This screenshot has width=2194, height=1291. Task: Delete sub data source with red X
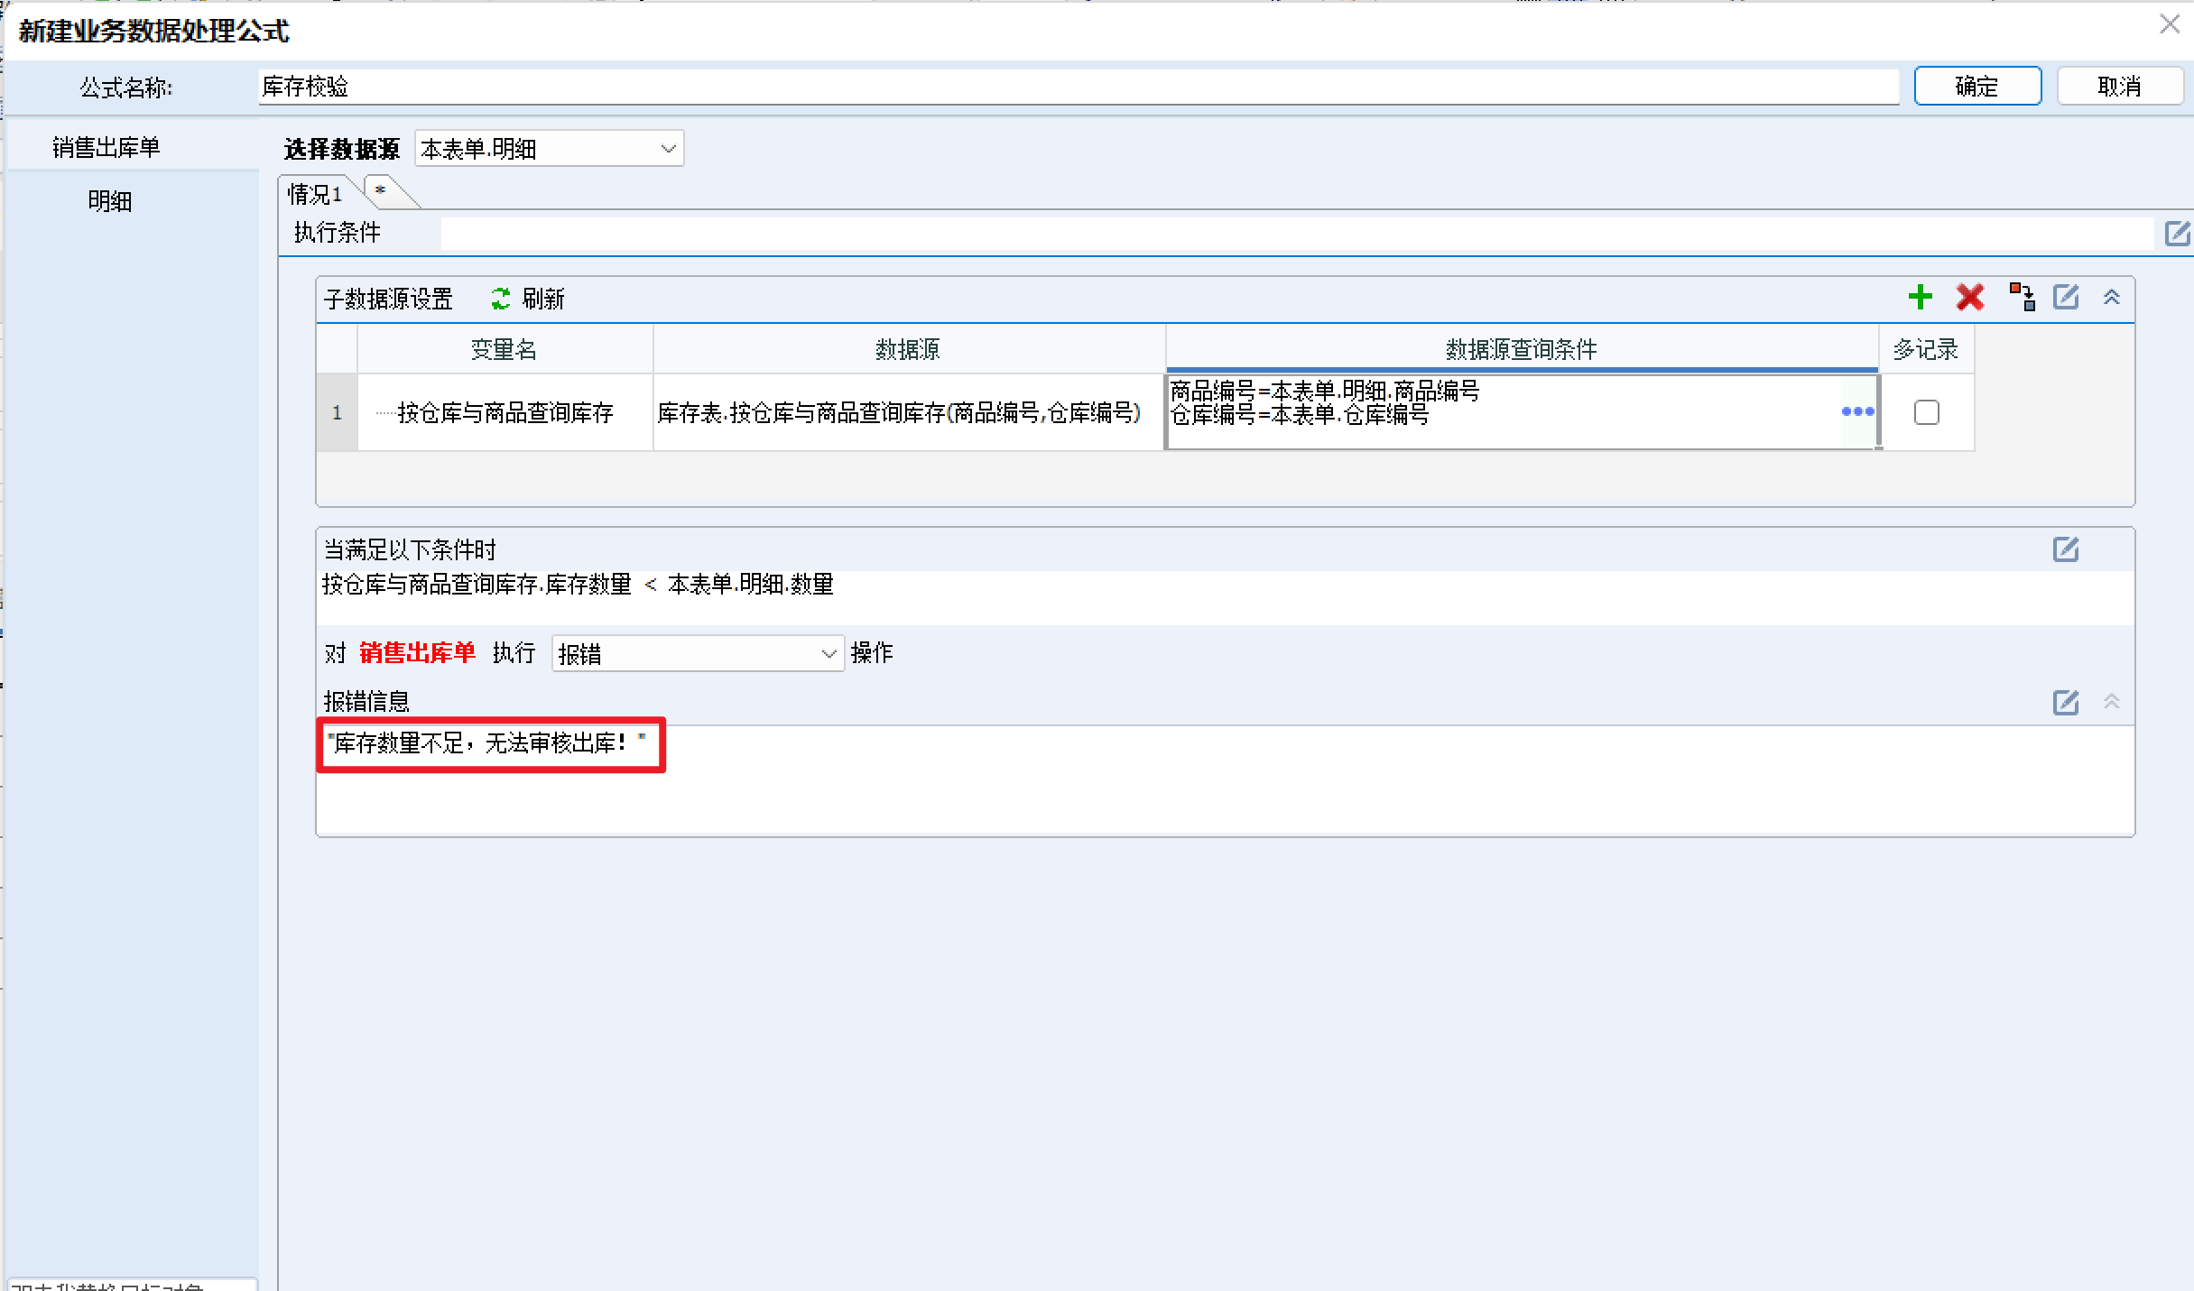pyautogui.click(x=1970, y=297)
